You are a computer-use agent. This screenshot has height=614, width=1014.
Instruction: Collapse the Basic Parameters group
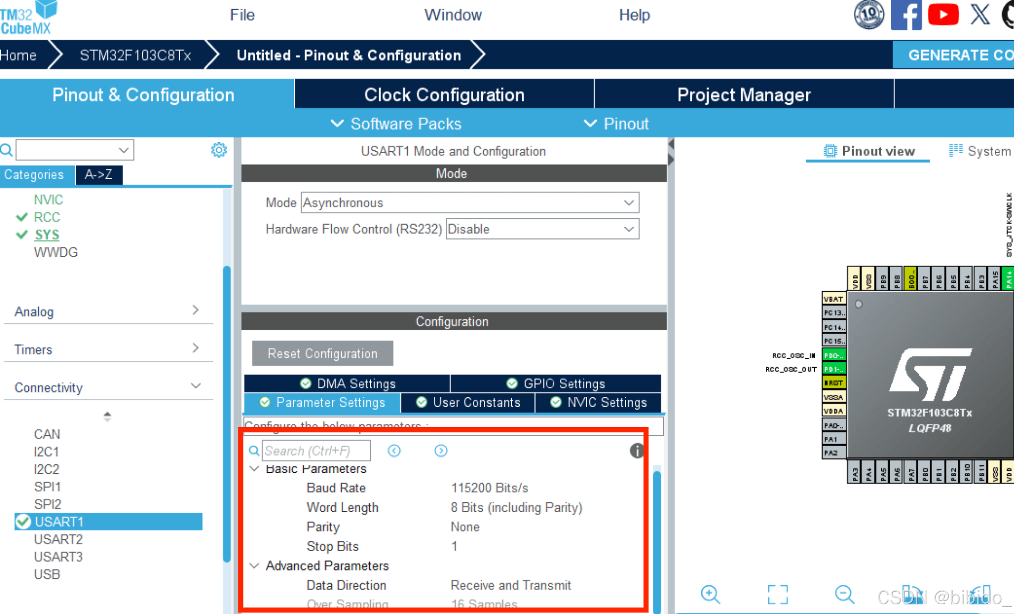pos(254,469)
